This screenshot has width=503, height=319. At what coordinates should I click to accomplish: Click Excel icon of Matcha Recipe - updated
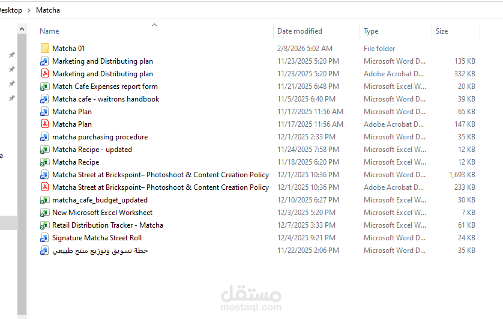click(44, 149)
